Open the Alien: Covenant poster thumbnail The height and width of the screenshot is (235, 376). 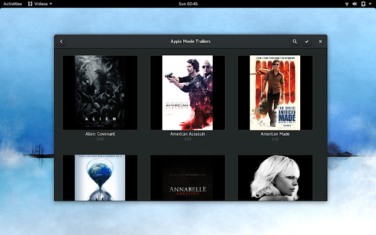pos(100,93)
